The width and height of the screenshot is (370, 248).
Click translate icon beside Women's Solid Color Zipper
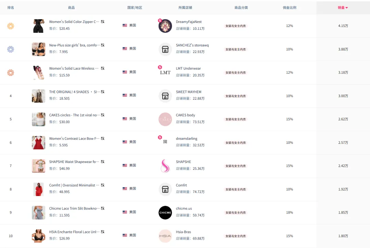tap(103, 22)
